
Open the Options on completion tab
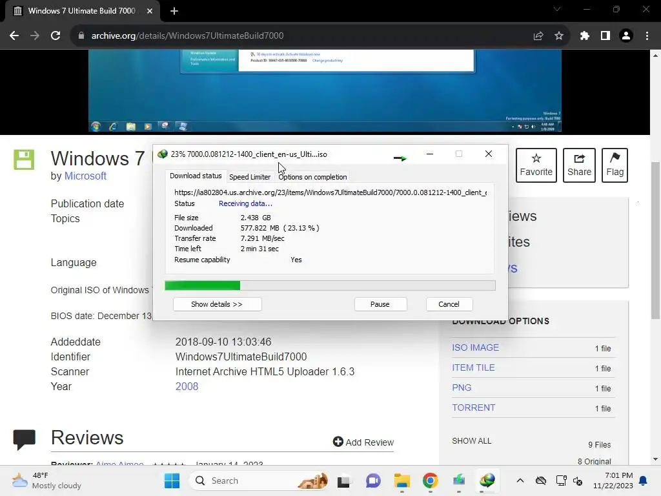(x=312, y=177)
